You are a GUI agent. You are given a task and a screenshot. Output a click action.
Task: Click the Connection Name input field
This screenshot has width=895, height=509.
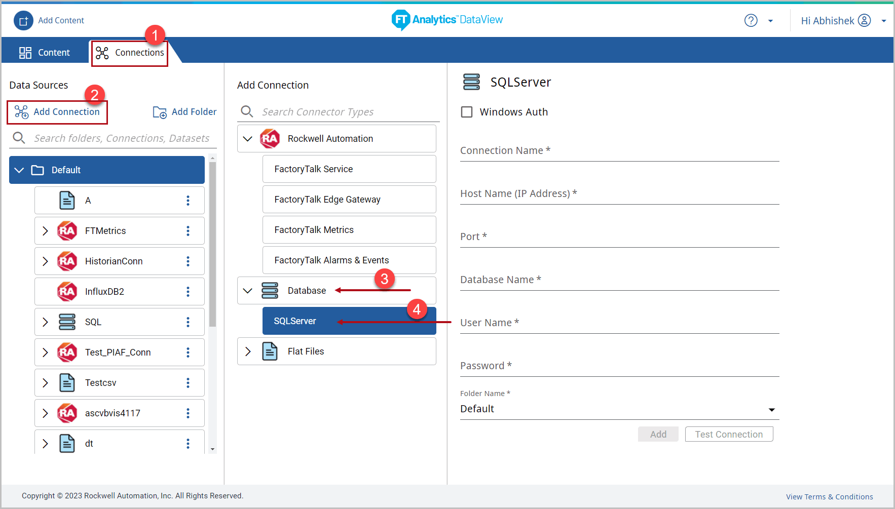619,151
